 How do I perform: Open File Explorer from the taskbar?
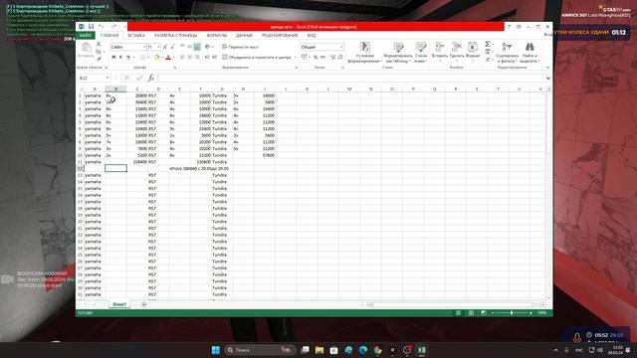coord(319,350)
